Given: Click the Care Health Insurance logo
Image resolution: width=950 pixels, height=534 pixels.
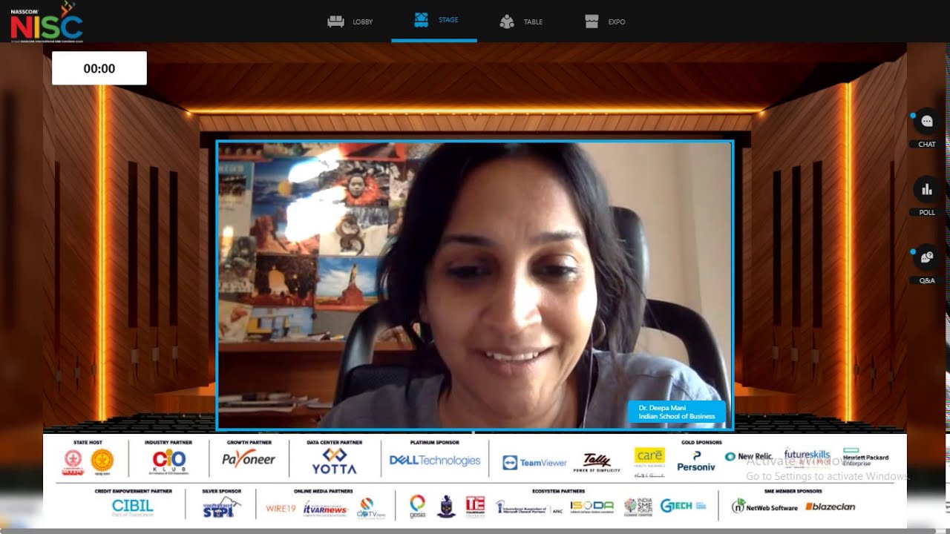Looking at the screenshot, I should (649, 461).
